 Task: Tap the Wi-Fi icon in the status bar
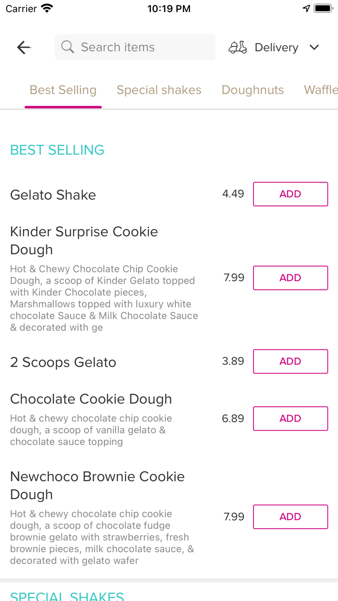pyautogui.click(x=46, y=8)
